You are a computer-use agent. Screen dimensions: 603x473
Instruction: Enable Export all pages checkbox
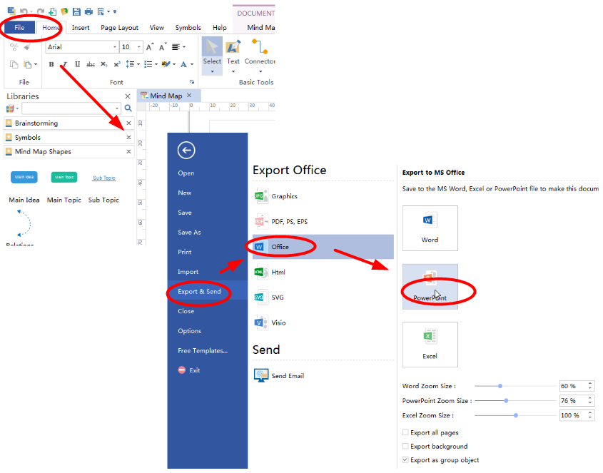tap(405, 432)
